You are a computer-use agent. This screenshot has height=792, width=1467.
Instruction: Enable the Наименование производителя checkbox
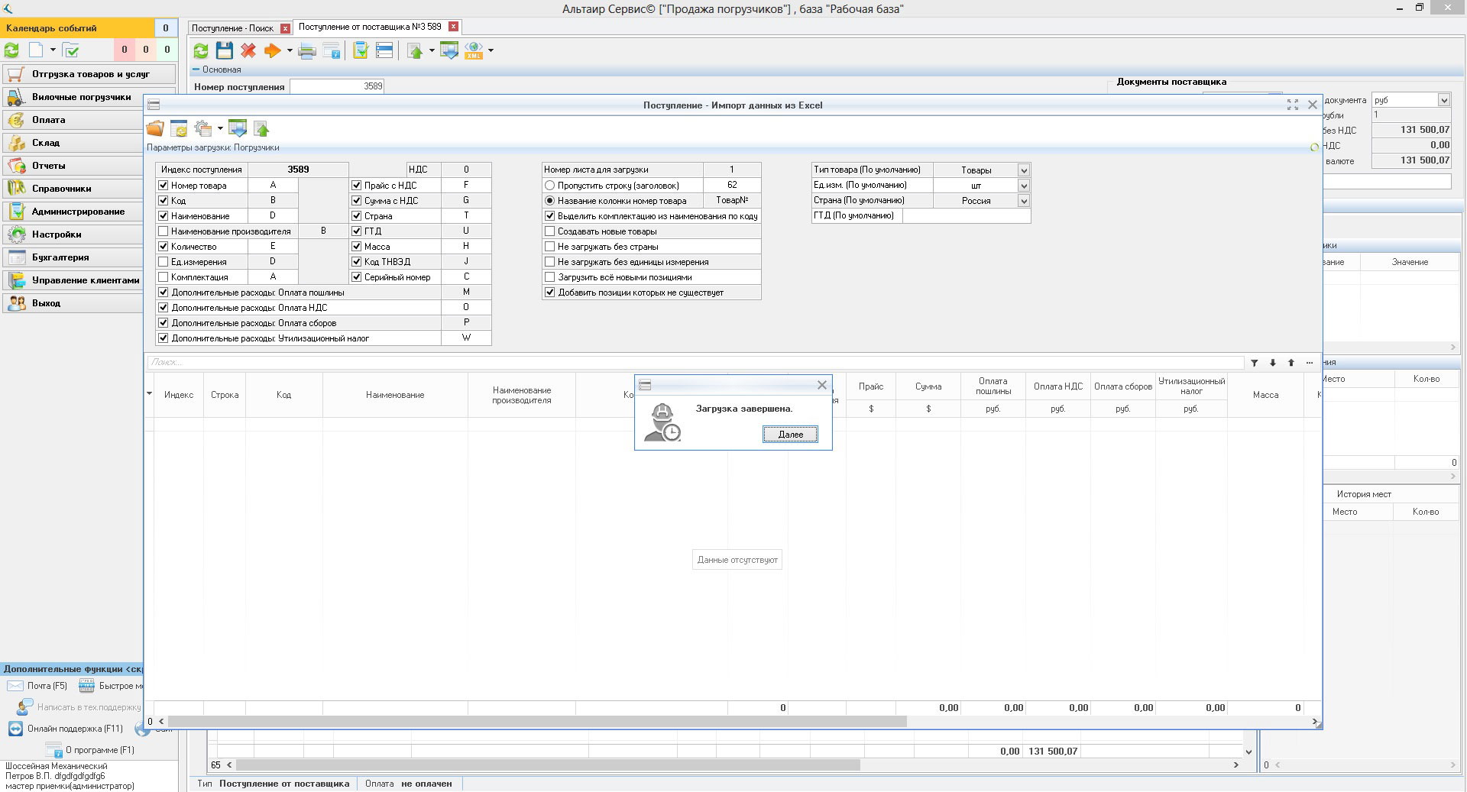click(163, 231)
